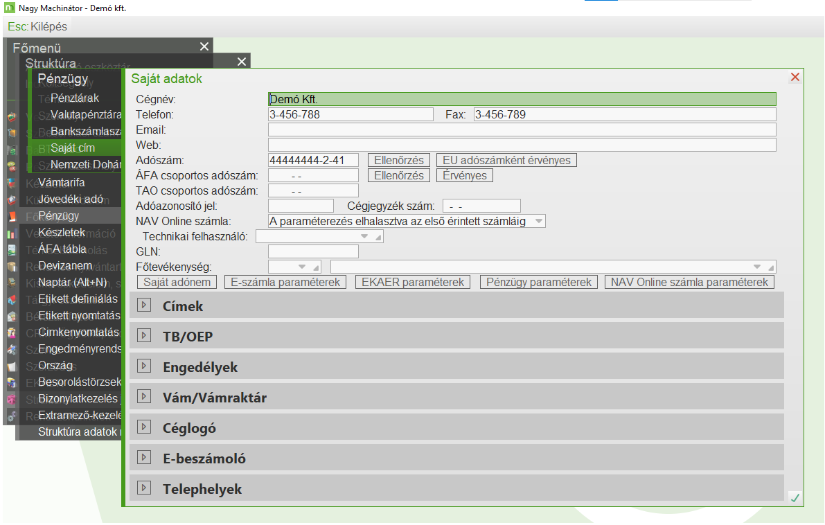Close the Struktúra panel

click(x=242, y=62)
